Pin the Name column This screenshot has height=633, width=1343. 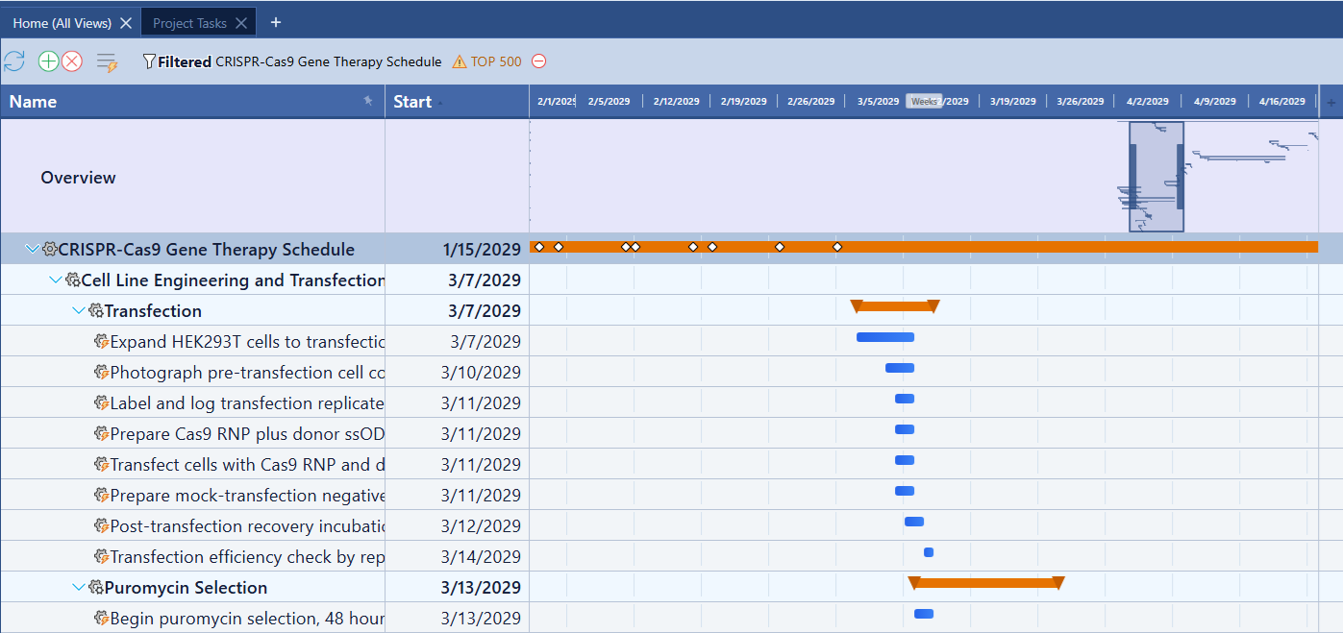click(367, 100)
